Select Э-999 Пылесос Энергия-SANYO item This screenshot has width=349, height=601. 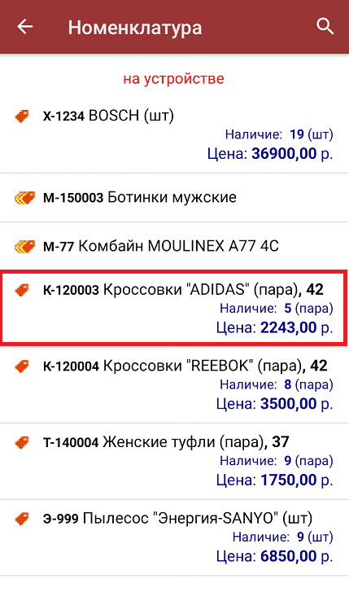pos(174,537)
